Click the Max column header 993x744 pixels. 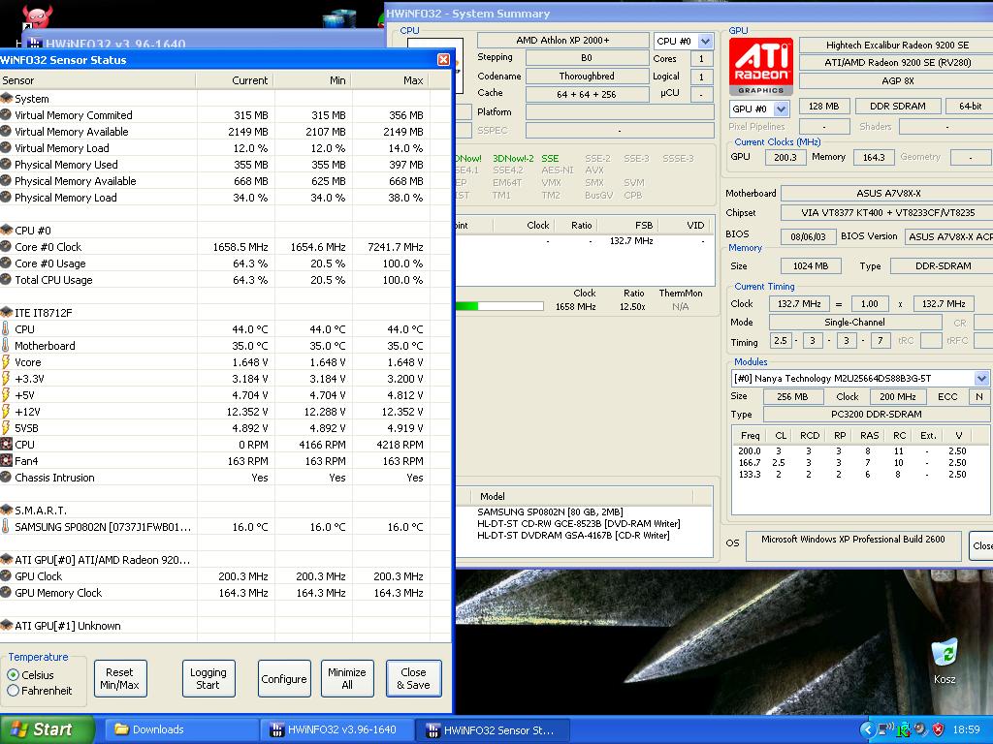390,80
